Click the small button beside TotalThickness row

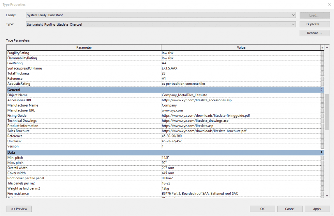pos(322,73)
